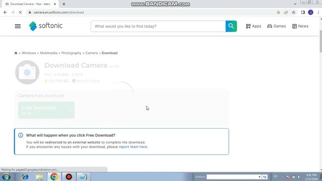Open File Explorer from taskbar
This screenshot has width=322, height=181.
tap(40, 177)
